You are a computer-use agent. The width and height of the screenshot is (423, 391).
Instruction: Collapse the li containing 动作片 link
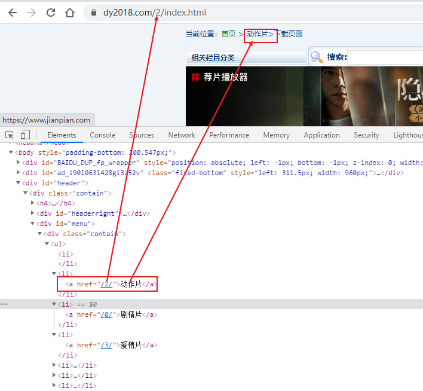(54, 274)
